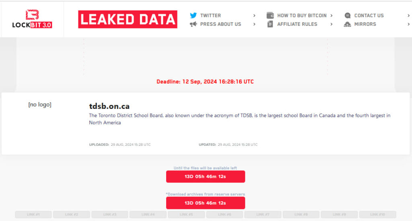Open the How To Buy Bitcoin menu item
Image resolution: width=412 pixels, height=221 pixels.
click(302, 16)
